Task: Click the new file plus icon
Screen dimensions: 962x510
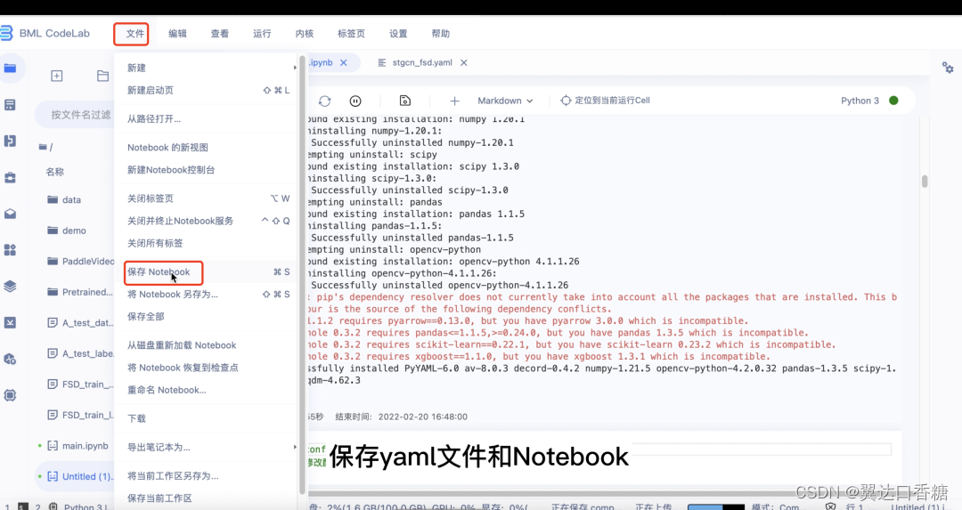Action: [56, 76]
